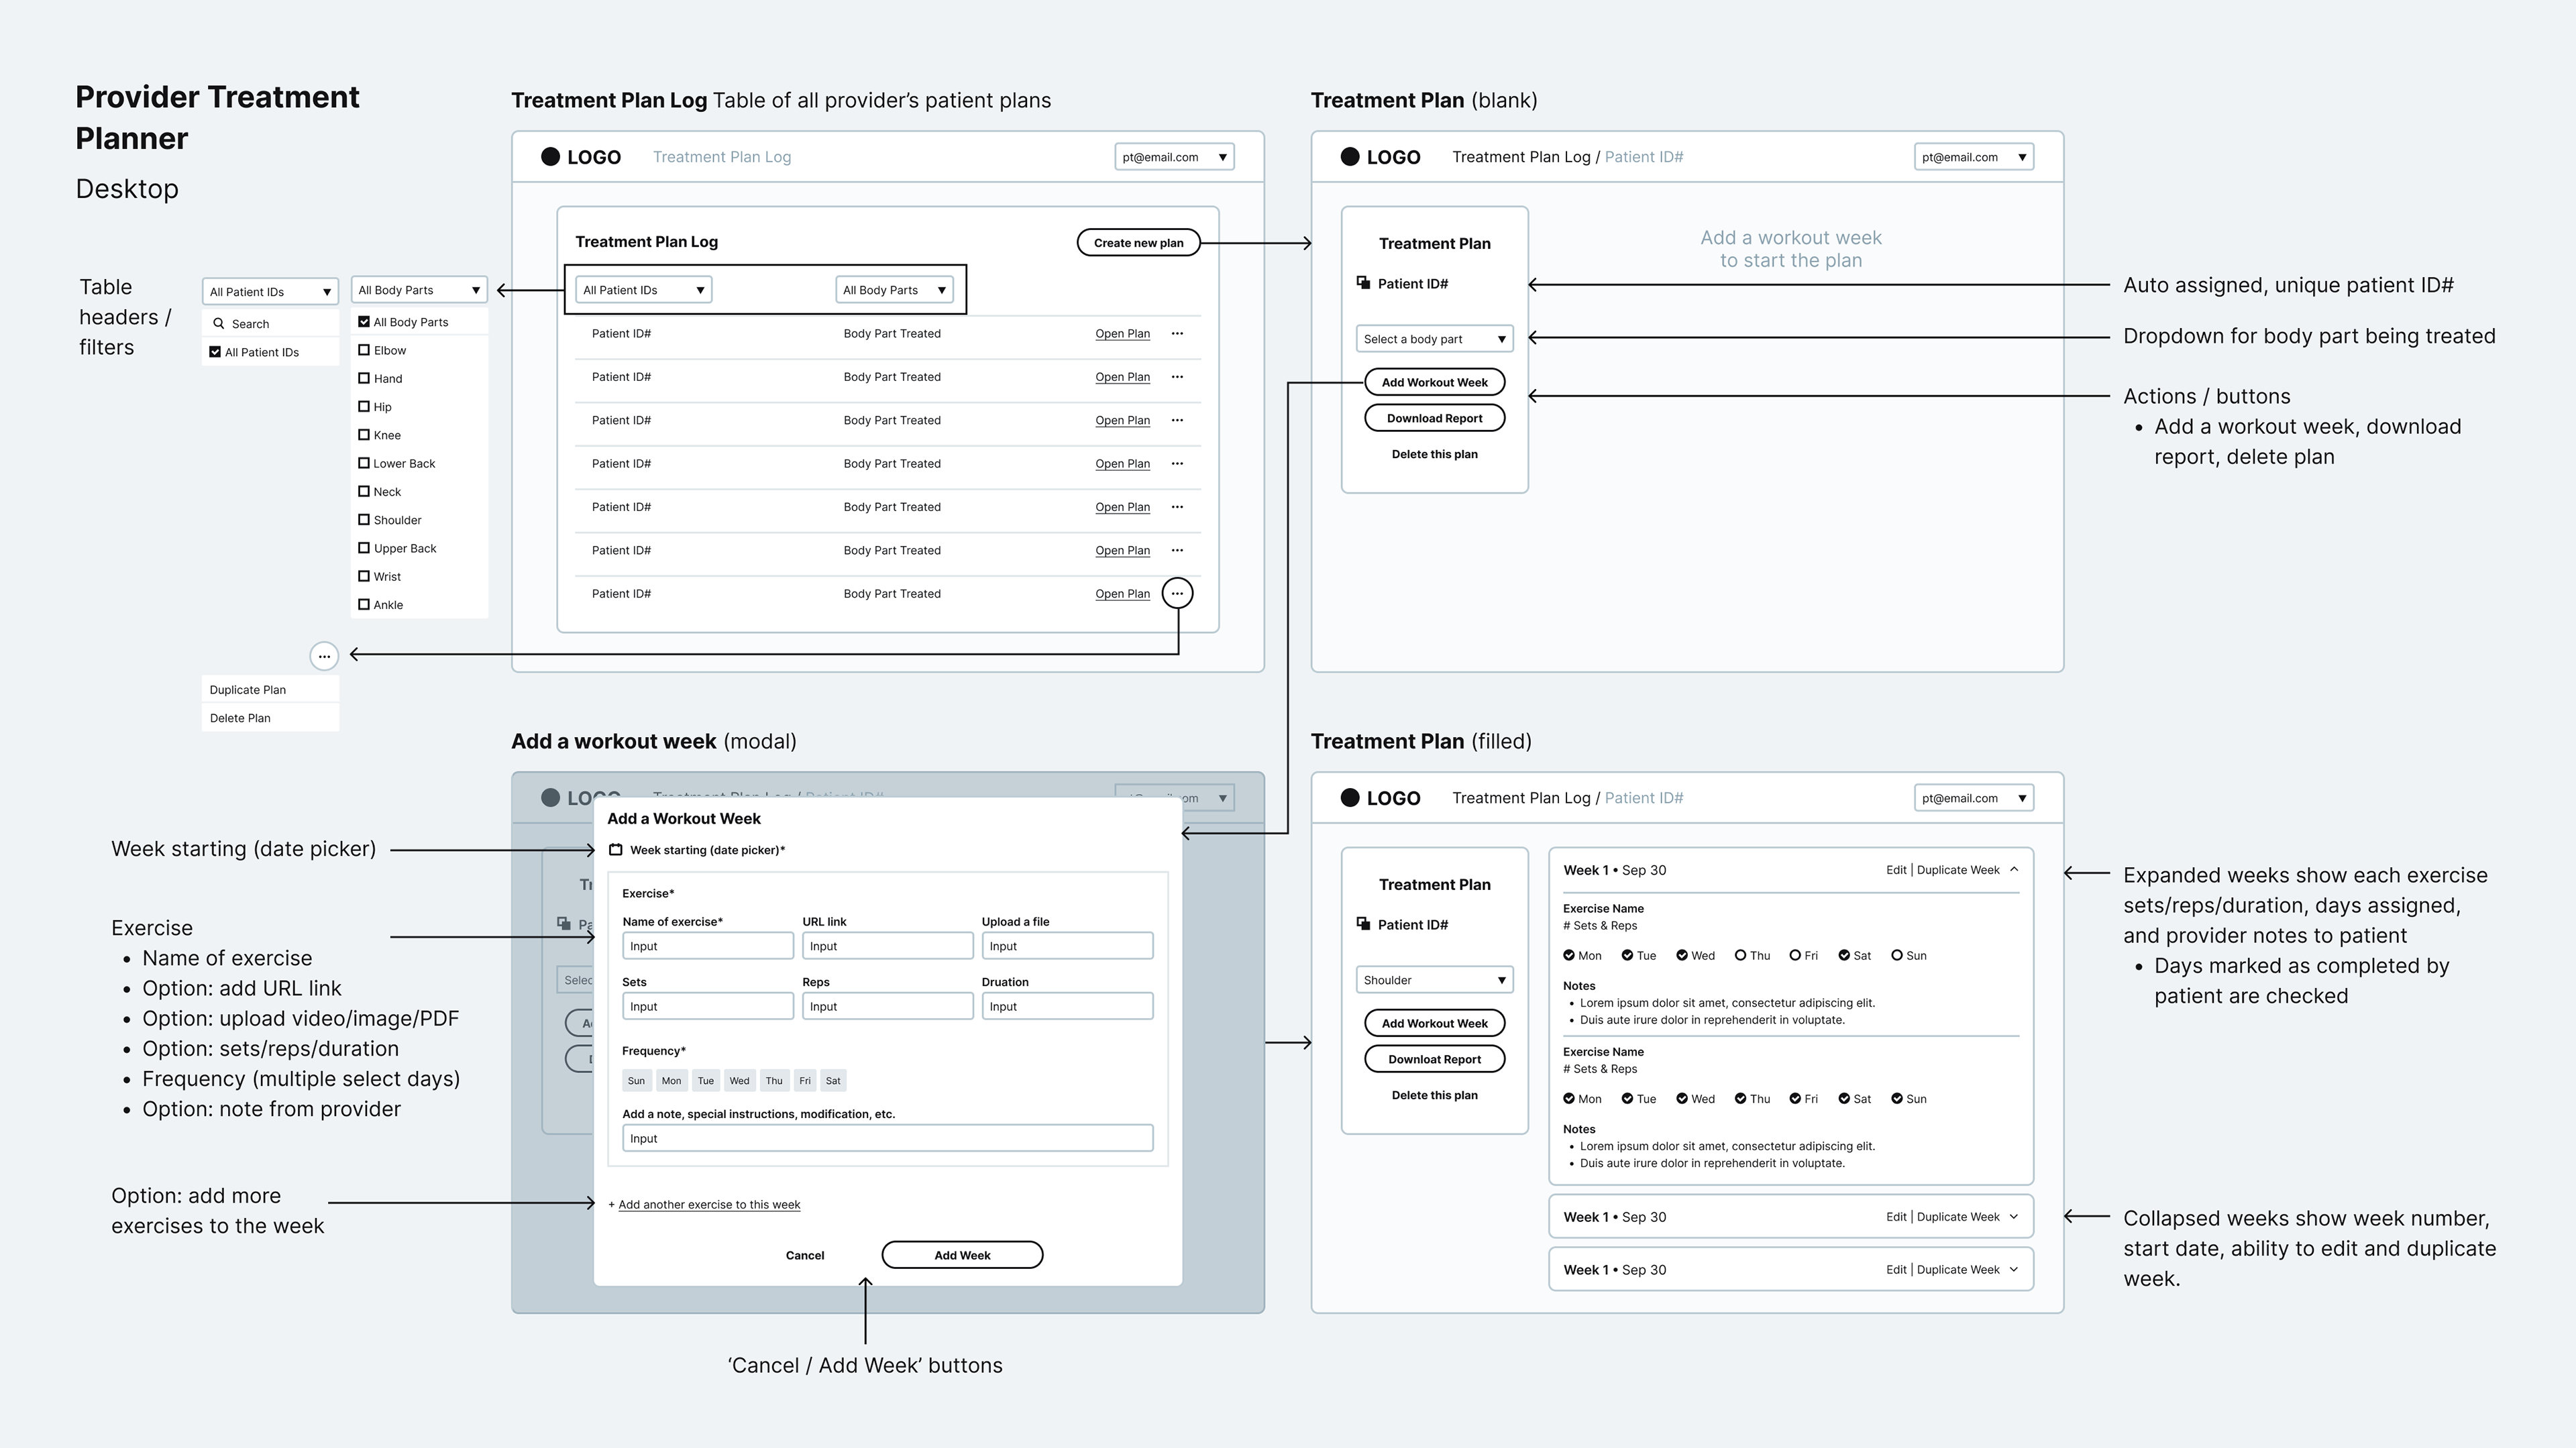Check the Shoulder checkbox in body parts filter
The height and width of the screenshot is (1448, 2576).
tap(364, 520)
